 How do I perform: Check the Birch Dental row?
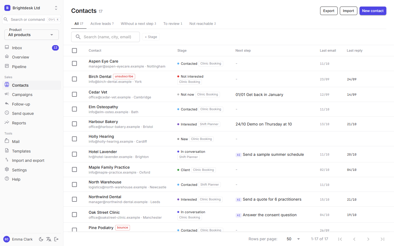point(74,79)
